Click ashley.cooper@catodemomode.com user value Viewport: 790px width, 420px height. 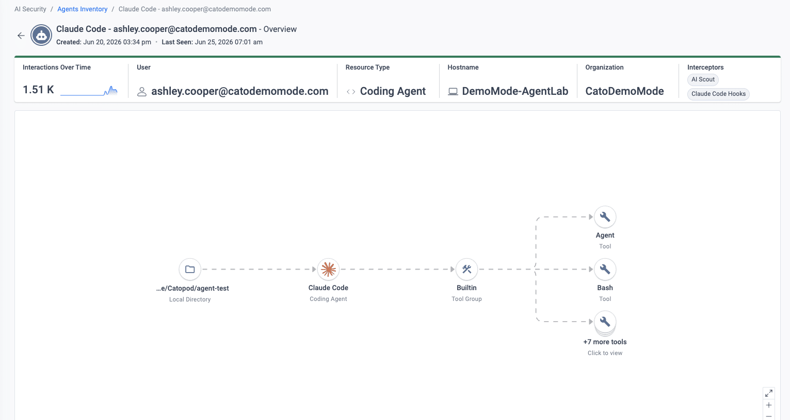tap(240, 91)
